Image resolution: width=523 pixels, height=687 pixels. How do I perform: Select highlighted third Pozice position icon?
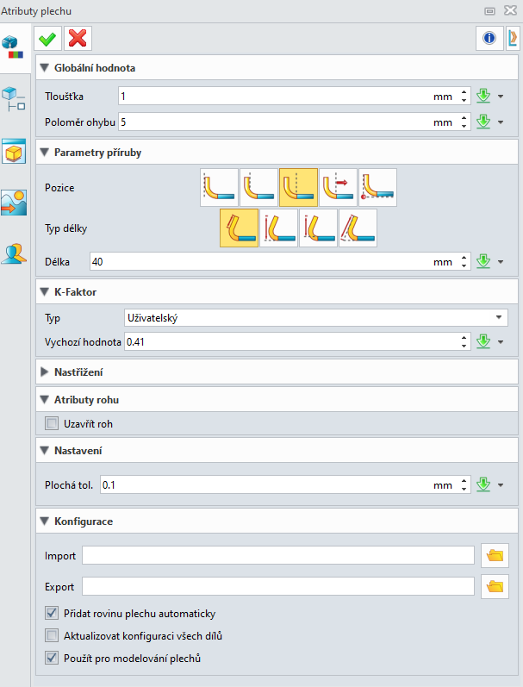(298, 188)
